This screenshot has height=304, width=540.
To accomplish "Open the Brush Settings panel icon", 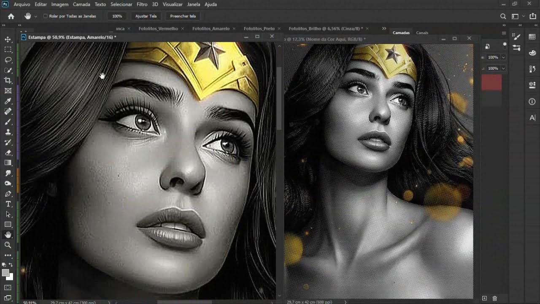I will coord(517,48).
